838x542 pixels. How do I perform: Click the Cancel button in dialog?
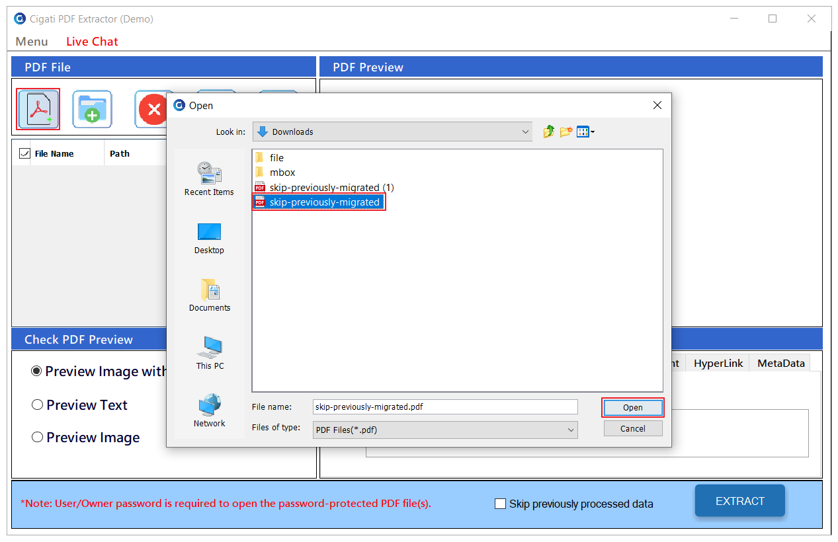[x=633, y=428]
